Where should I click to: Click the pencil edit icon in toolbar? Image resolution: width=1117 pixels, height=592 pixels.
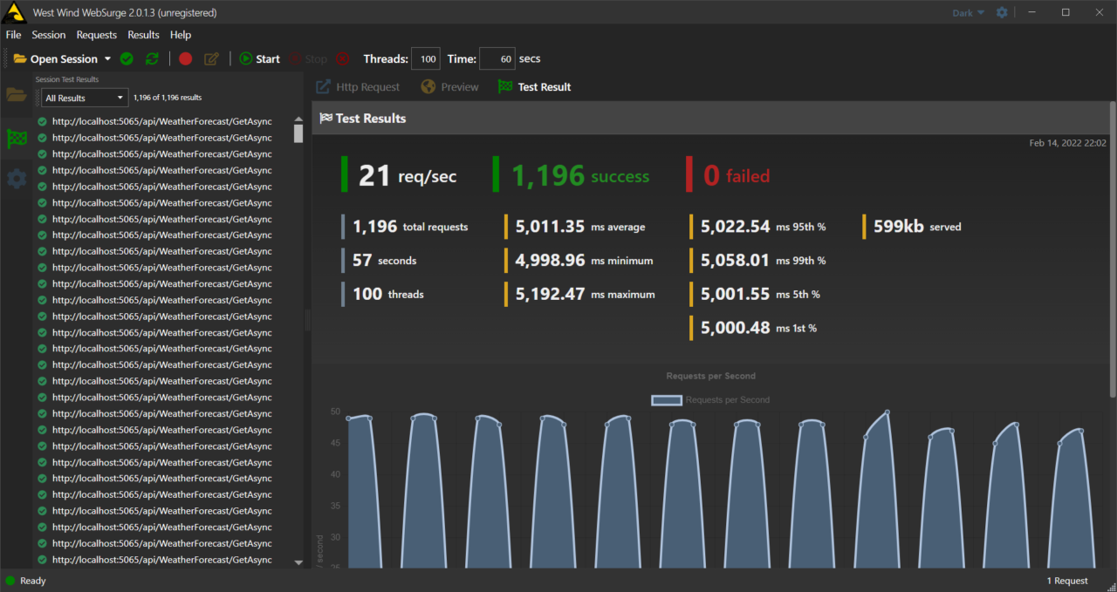click(x=211, y=59)
